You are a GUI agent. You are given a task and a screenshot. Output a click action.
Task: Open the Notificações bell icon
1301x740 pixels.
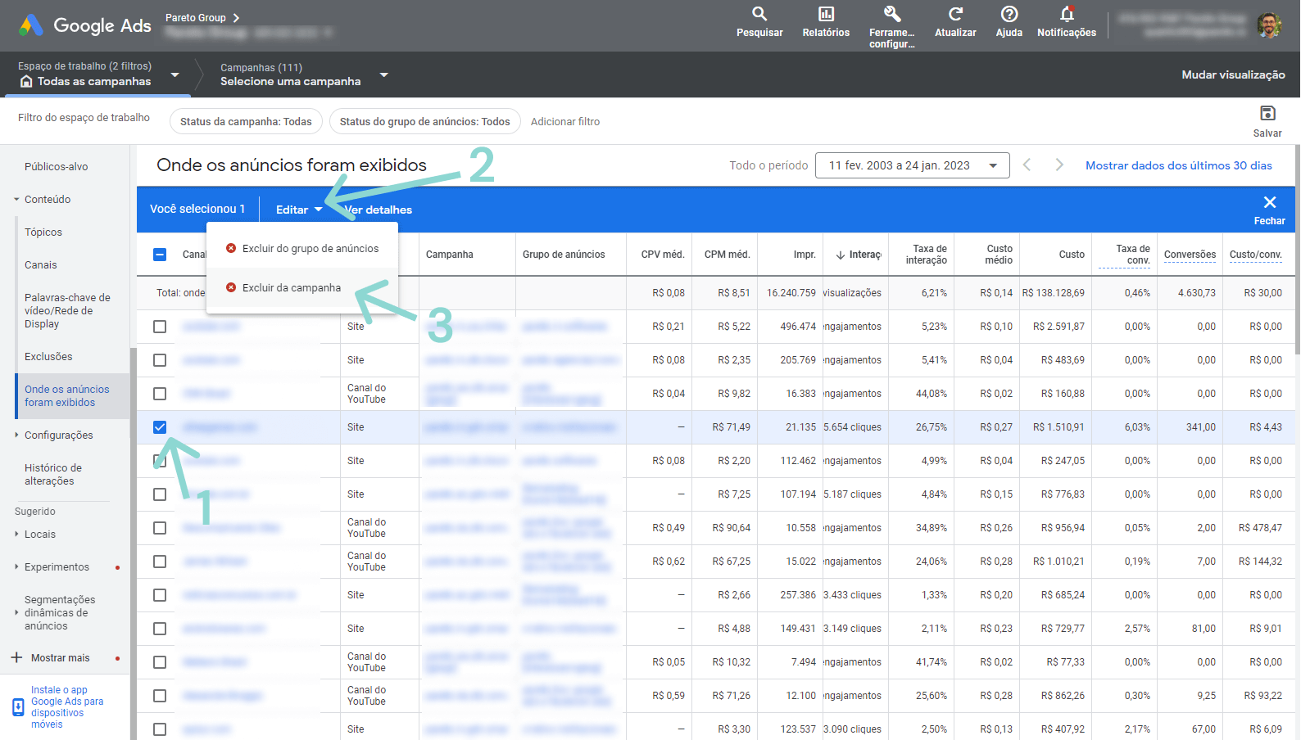coord(1066,15)
